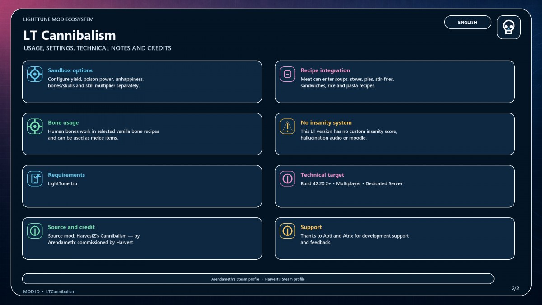
Task: Click the LIGHTTUNE MOD ECOSYSTEM header text
Action: [x=58, y=19]
